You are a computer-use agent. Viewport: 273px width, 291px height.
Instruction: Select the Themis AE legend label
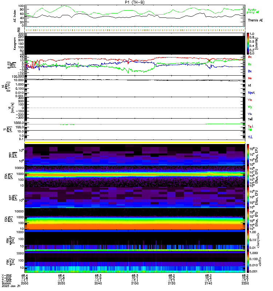[256, 20]
